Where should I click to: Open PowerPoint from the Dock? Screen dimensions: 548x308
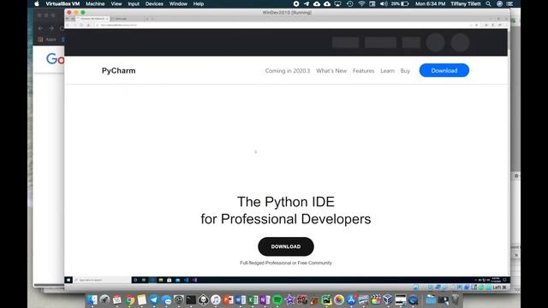click(x=229, y=299)
